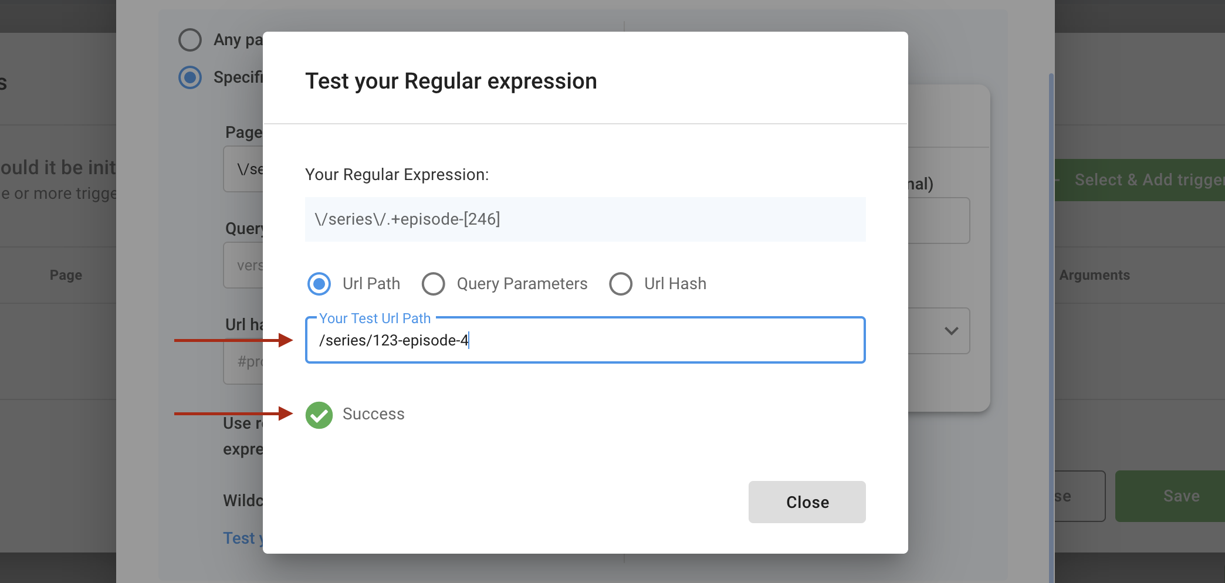Close the regular expression test dialog
The width and height of the screenshot is (1225, 583).
coord(807,502)
